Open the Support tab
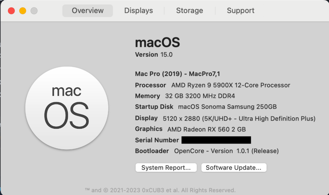 241,11
